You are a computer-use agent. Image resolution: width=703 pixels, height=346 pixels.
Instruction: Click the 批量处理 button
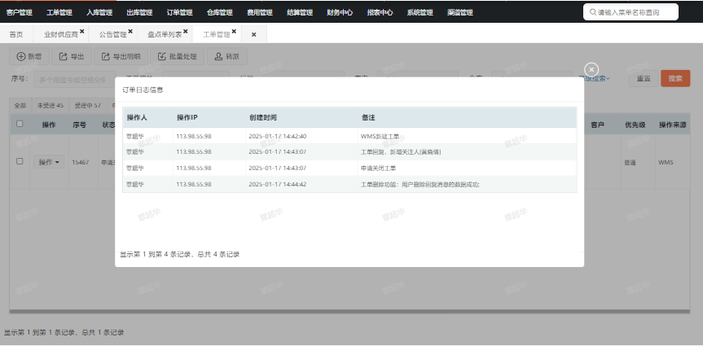coord(177,56)
